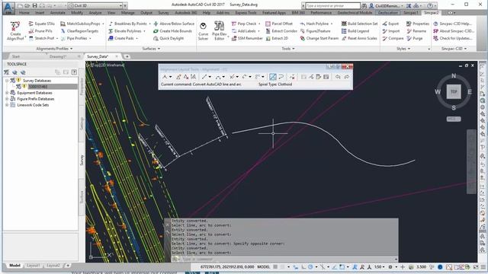This screenshot has width=488, height=274.
Task: Click the Save icon in quick access toolbar
Action: point(34,5)
